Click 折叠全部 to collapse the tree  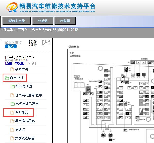[46, 43]
